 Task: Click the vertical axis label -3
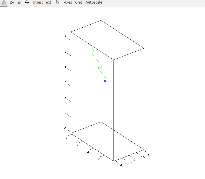click(65, 128)
